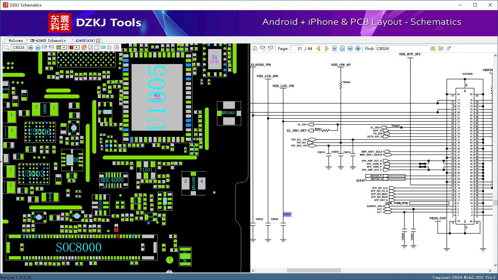Click the schematic horizontal scrollbar thumb
Image resolution: width=498 pixels, height=280 pixels.
tap(314, 271)
